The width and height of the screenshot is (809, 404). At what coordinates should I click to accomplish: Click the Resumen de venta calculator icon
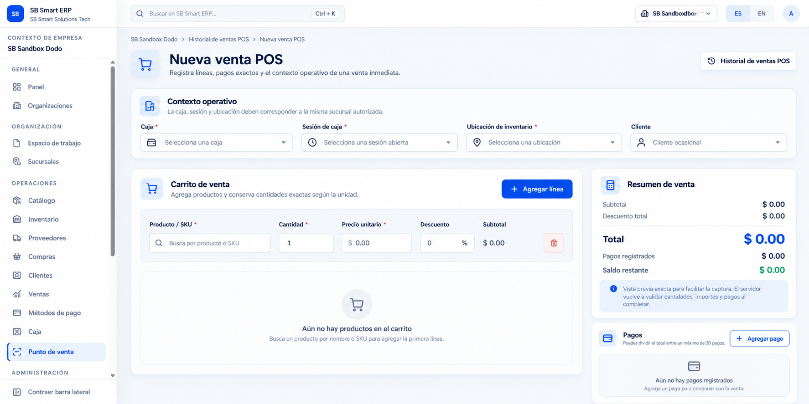click(610, 185)
